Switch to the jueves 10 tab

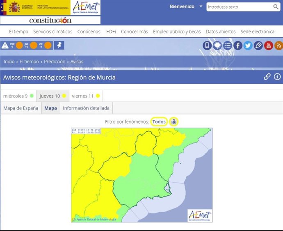click(x=53, y=96)
